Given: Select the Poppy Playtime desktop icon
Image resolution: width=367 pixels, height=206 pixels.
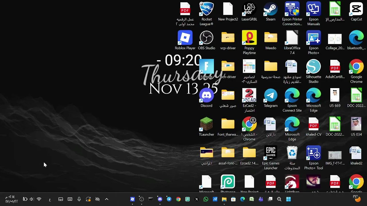Looking at the screenshot, I should [249, 42].
